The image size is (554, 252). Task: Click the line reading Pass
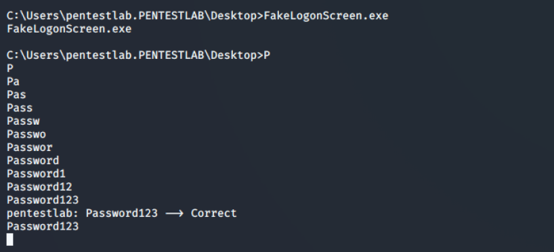click(x=20, y=108)
